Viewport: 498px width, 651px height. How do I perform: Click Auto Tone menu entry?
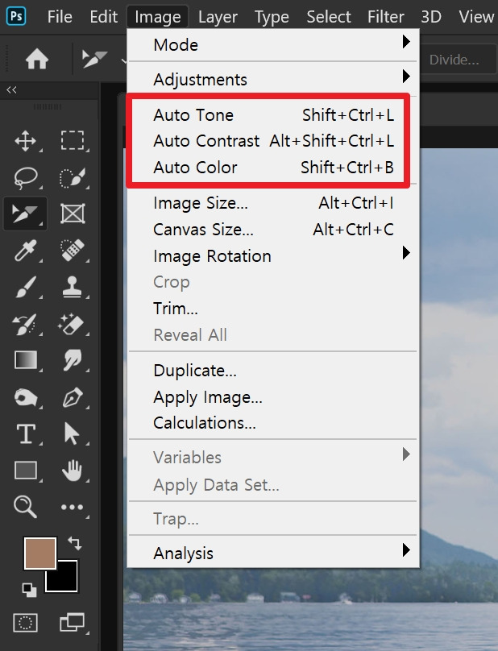(272, 114)
